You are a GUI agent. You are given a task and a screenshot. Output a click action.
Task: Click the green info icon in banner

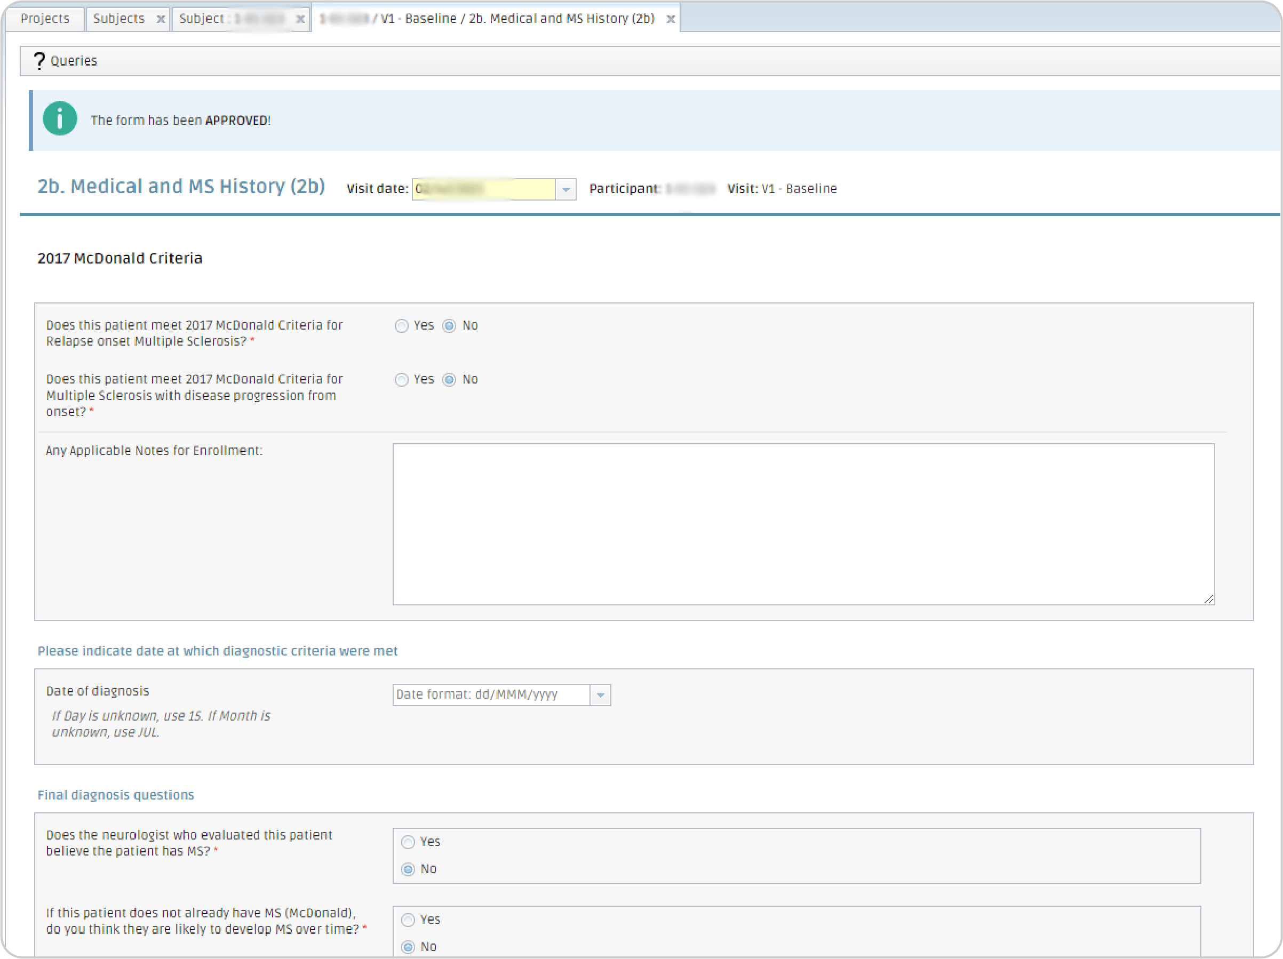[60, 119]
